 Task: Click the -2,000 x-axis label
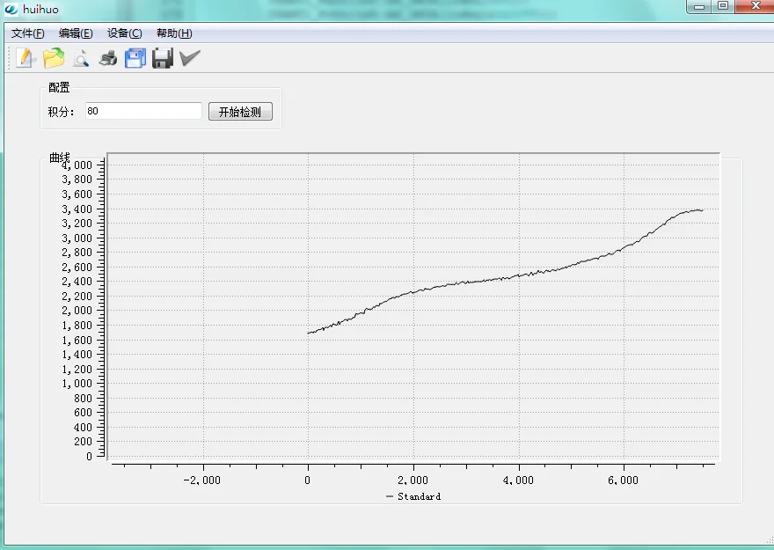tap(202, 480)
